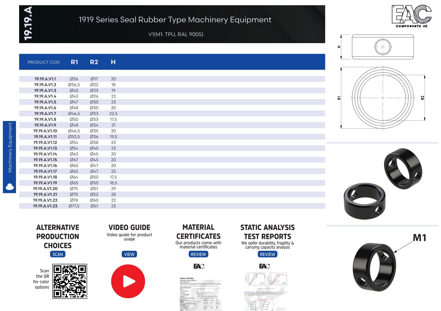Select product code 19.19.A.V1.22
Viewport: 441px width, 311px height.
(x=45, y=200)
